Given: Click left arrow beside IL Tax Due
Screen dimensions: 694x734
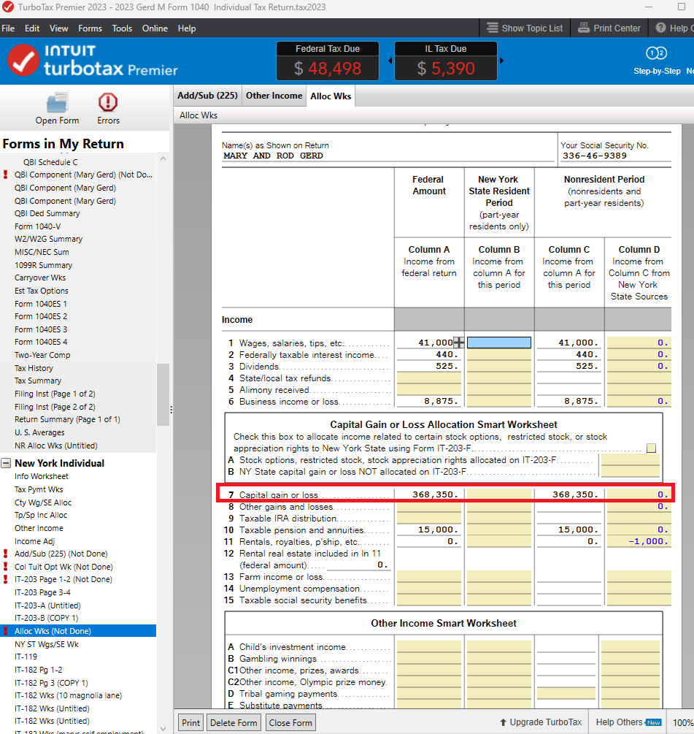Looking at the screenshot, I should [390, 61].
